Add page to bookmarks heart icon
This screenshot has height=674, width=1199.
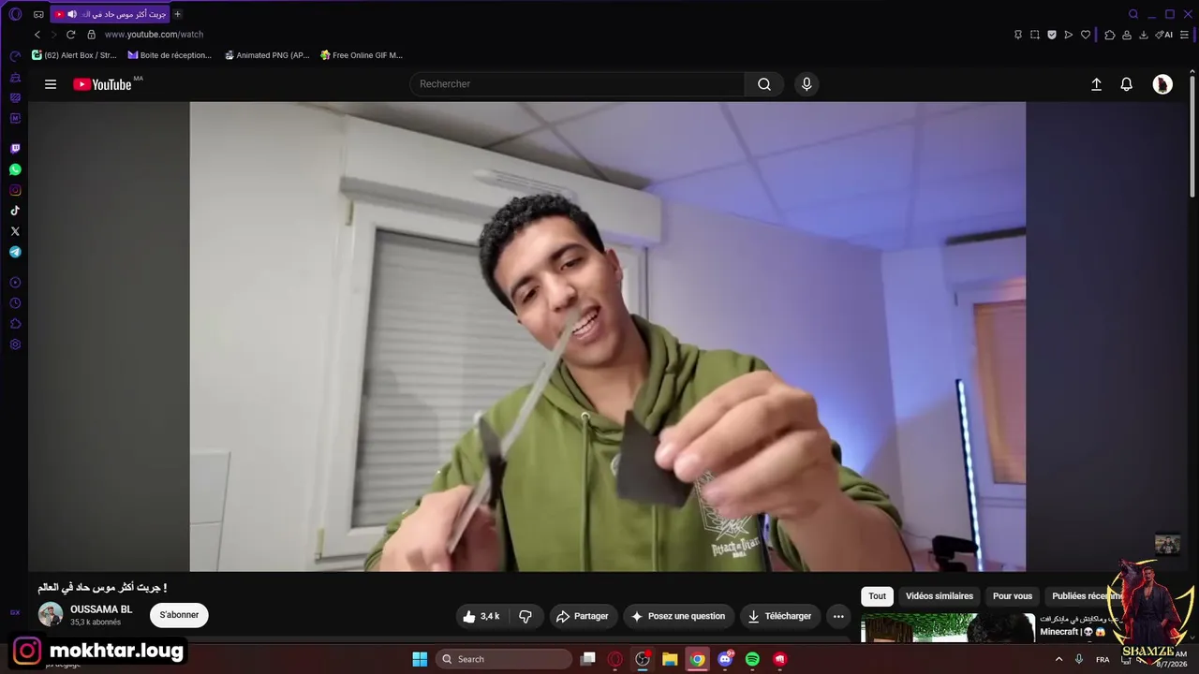pos(1086,35)
